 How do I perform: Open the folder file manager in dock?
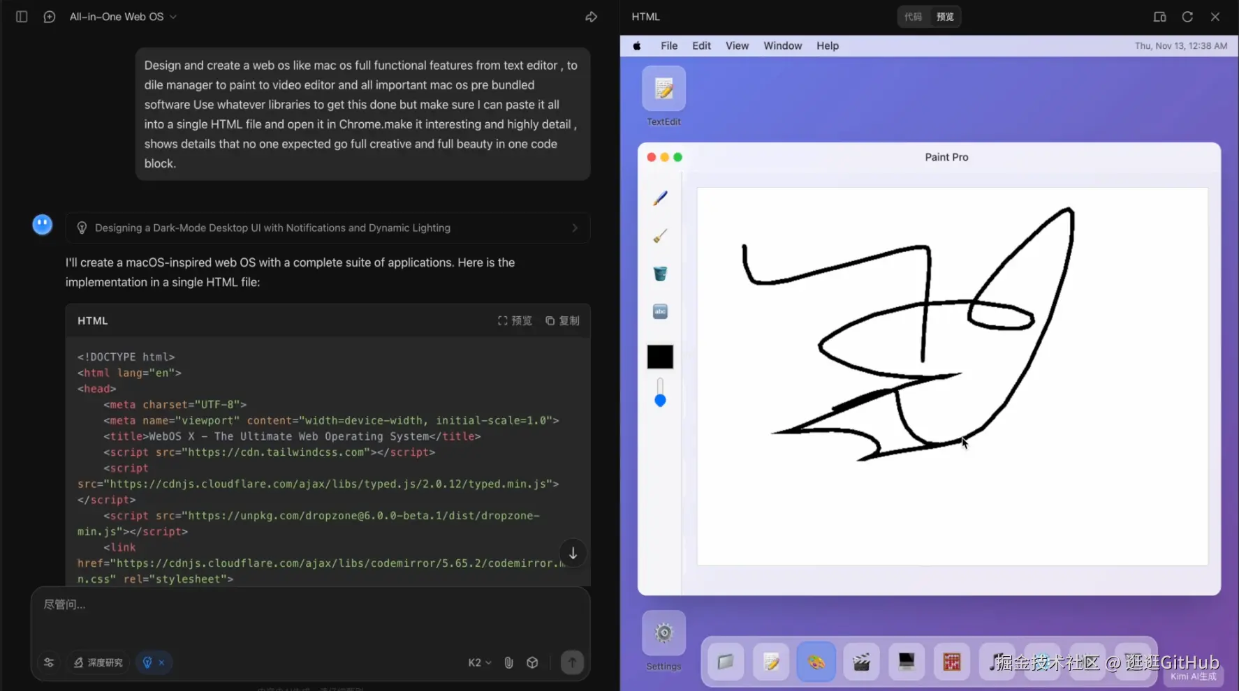[726, 662]
